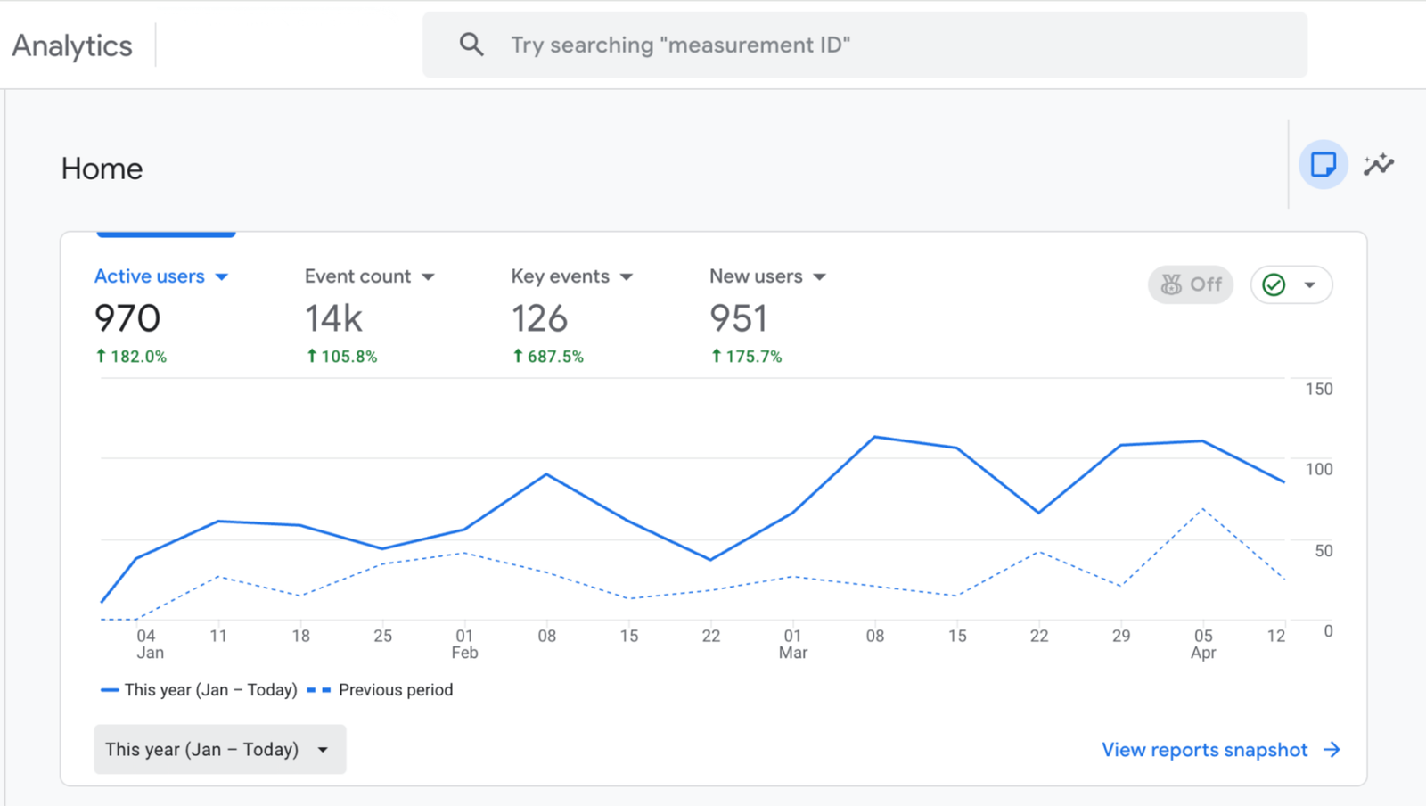The width and height of the screenshot is (1426, 806).
Task: Select the 951 new users value
Action: [x=739, y=318]
